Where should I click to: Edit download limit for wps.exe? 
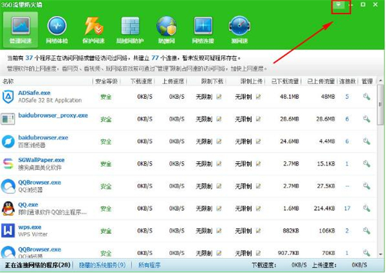219,231
